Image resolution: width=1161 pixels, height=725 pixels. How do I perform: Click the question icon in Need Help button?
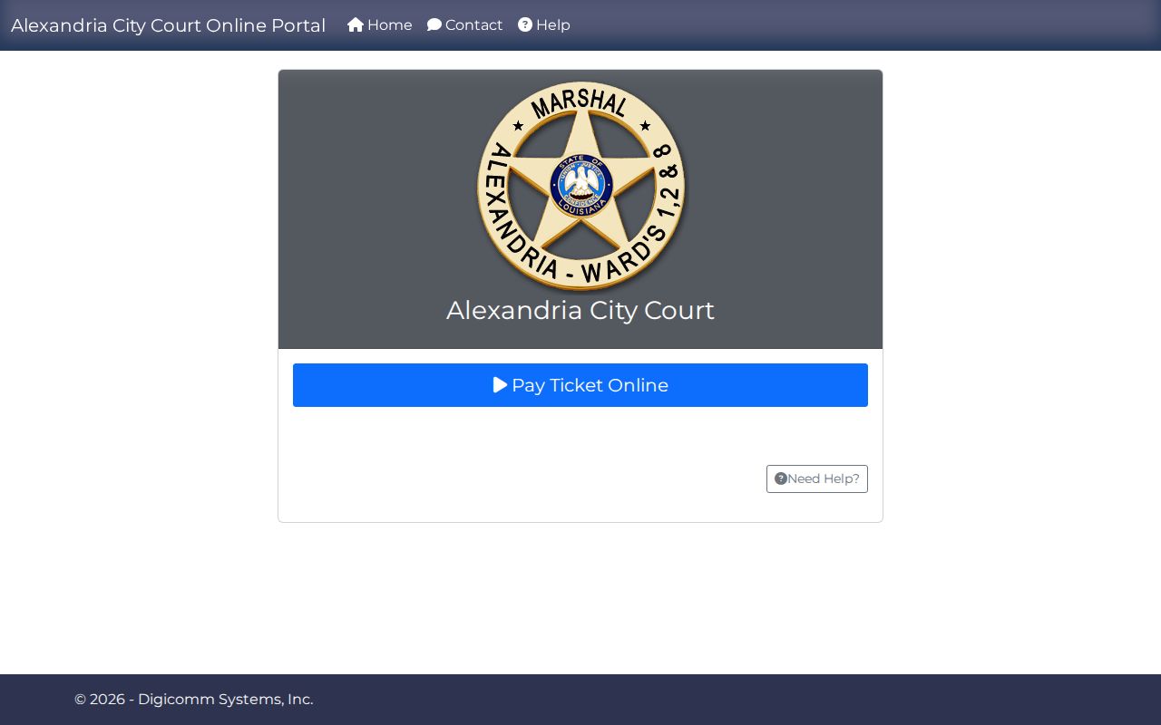pyautogui.click(x=781, y=478)
